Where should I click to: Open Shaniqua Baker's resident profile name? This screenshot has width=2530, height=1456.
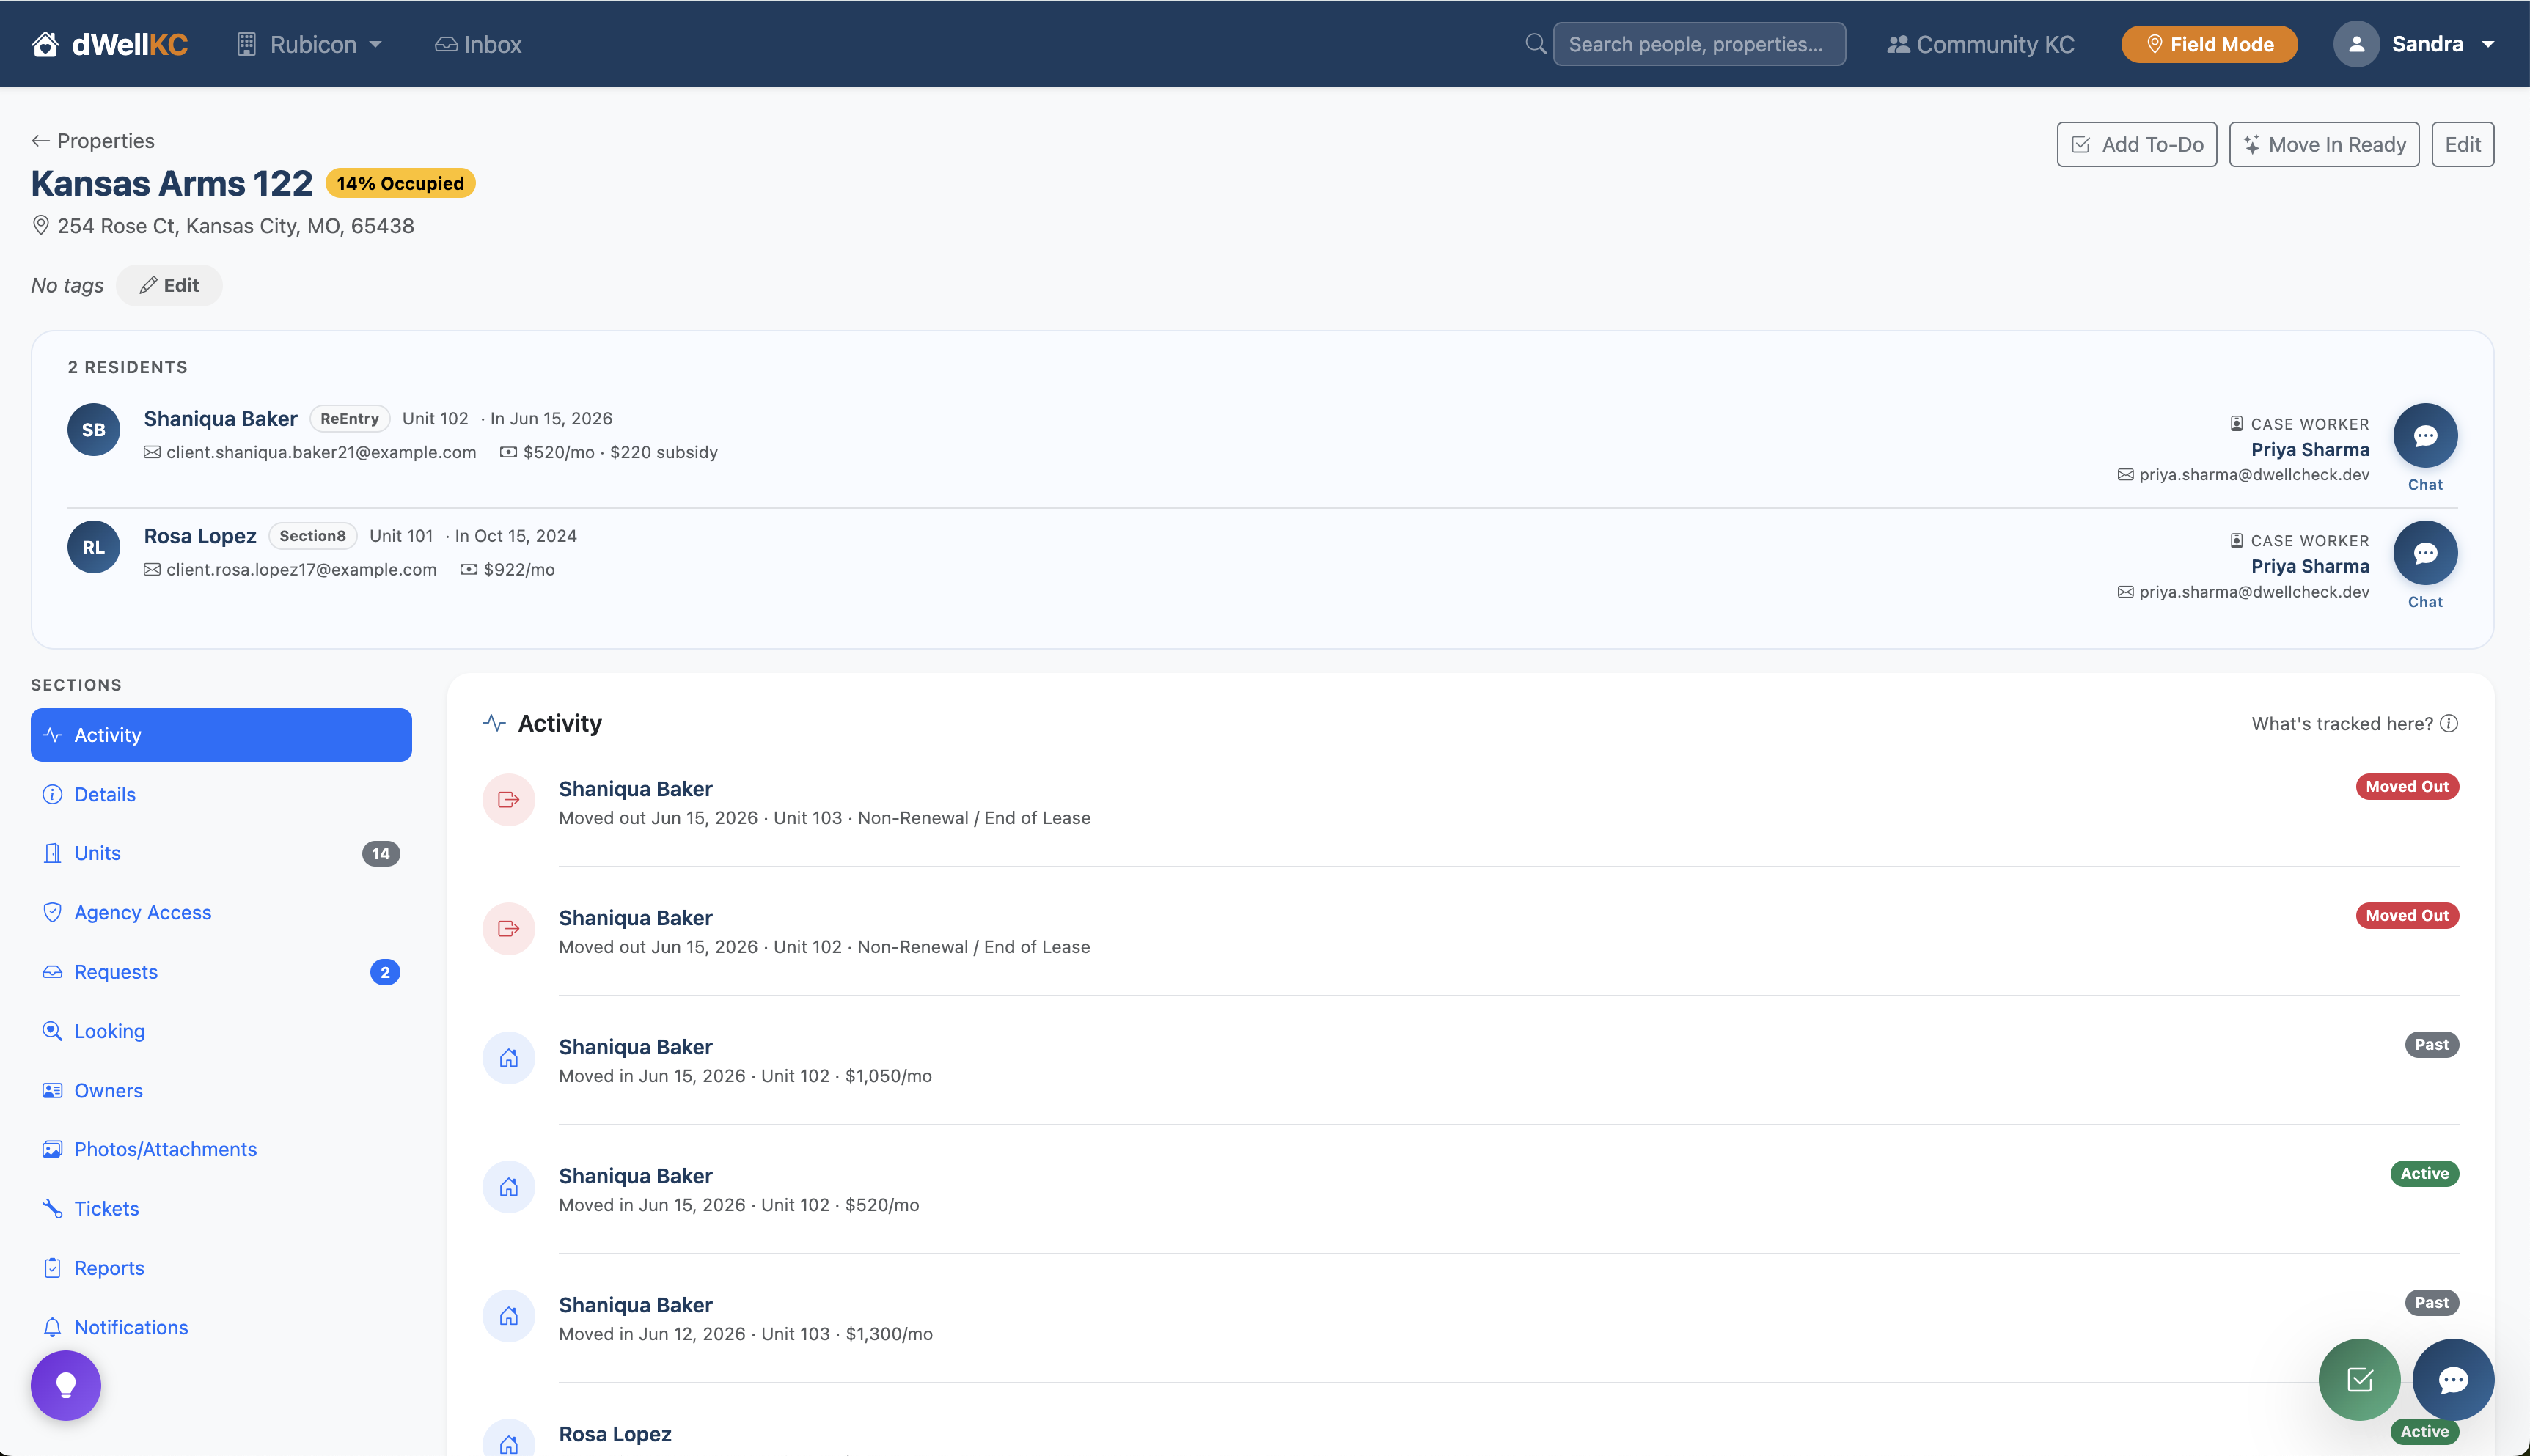point(220,419)
